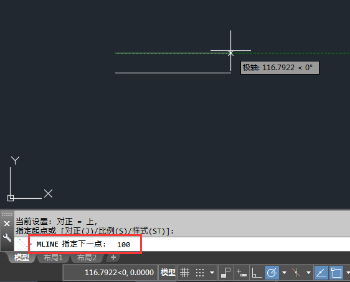Toggle 2D object snap icon
Viewport: 350px width, 282px height.
pyautogui.click(x=336, y=273)
